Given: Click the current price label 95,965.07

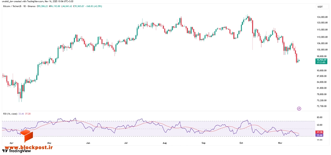Looking at the screenshot, I should 321,60.
